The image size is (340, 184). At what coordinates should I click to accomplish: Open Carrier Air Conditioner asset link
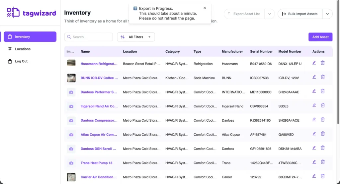[x=98, y=177]
